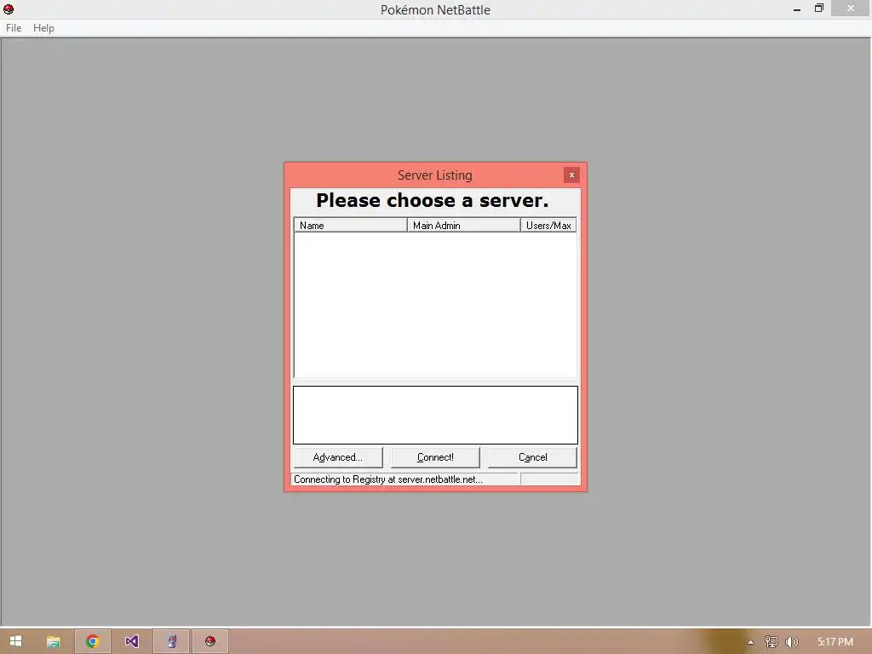Click the Advanced... button
Viewport: 872px width, 654px height.
[337, 457]
